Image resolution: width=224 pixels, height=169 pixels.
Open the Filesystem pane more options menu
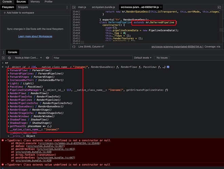point(67,7)
